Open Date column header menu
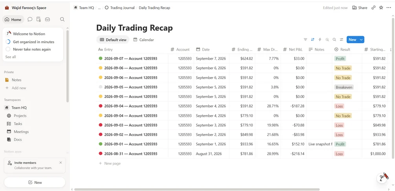The width and height of the screenshot is (395, 191). tap(211, 50)
